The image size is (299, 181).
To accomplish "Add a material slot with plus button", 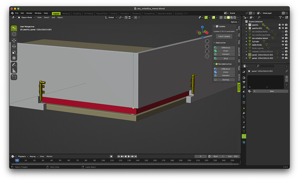I will click(286, 77).
